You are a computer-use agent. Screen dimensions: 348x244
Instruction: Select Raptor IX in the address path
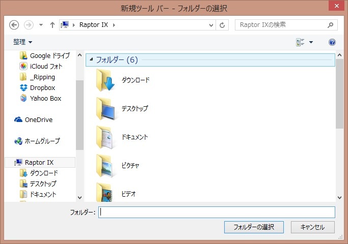pyautogui.click(x=94, y=25)
